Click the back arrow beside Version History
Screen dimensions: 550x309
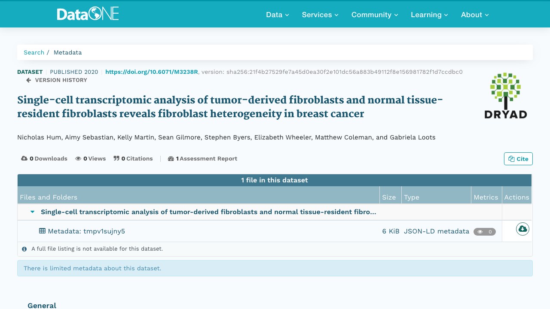[x=29, y=80]
